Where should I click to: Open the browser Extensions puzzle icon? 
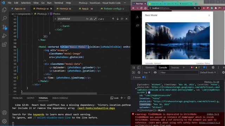click(216, 8)
